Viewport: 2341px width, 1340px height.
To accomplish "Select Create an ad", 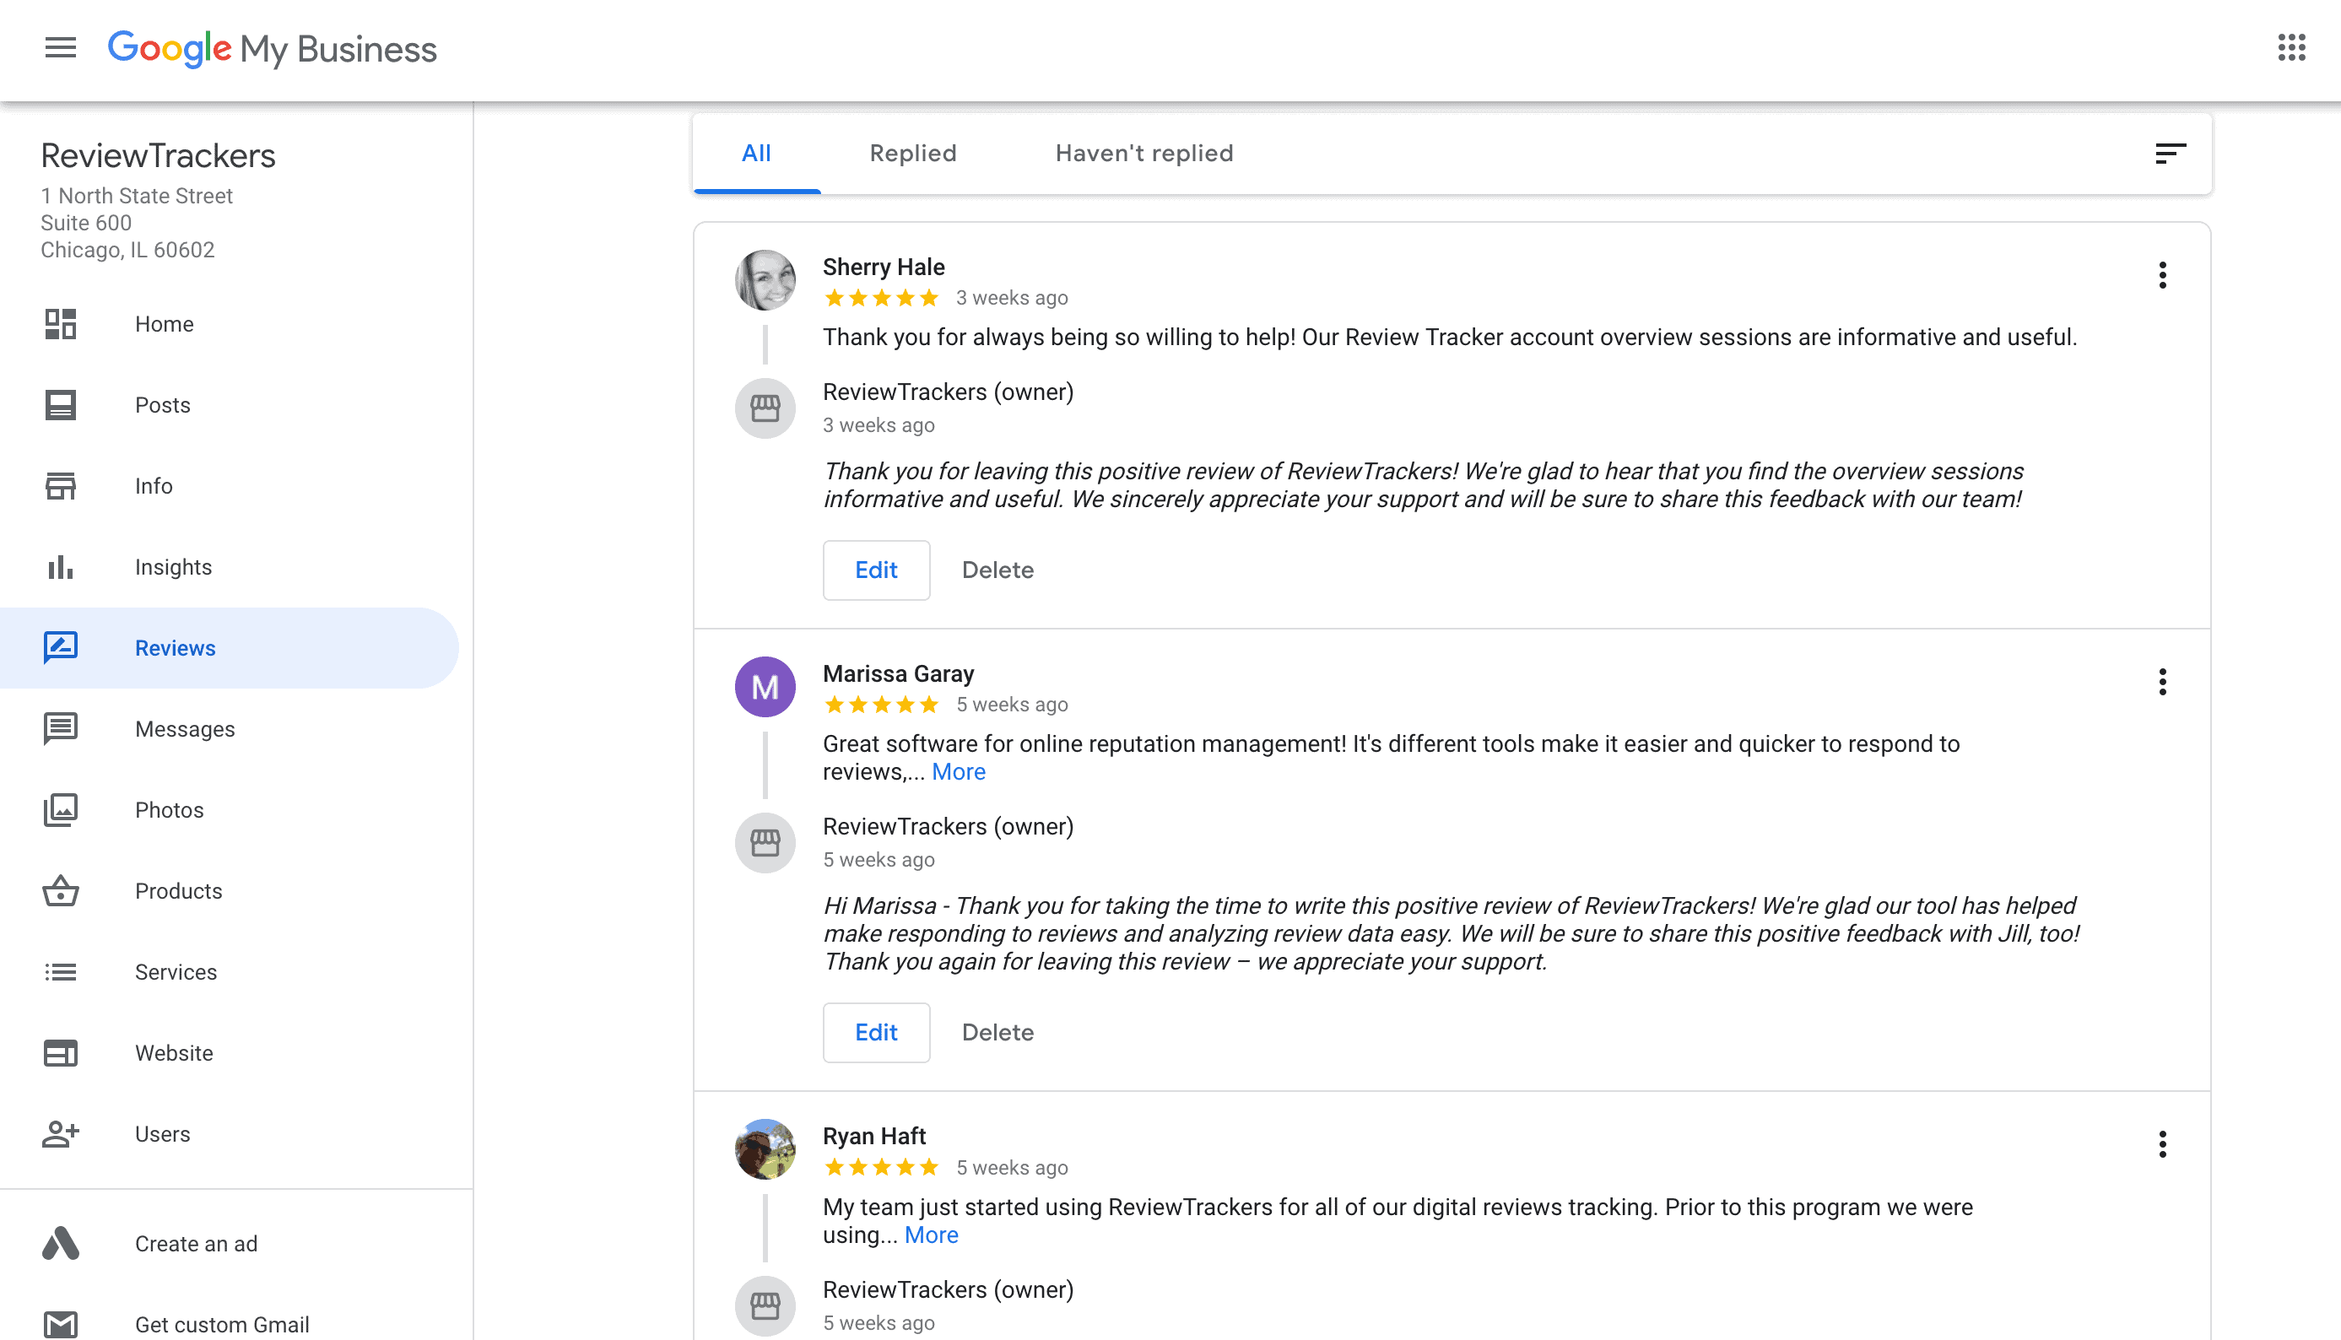I will (195, 1243).
